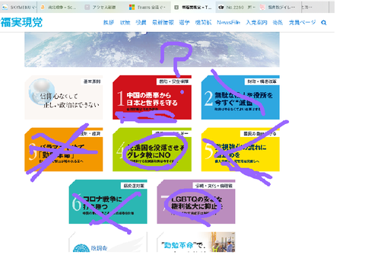Open teal card コロナ戦争に打ち勝つ
The width and height of the screenshot is (365, 274).
click(x=108, y=202)
